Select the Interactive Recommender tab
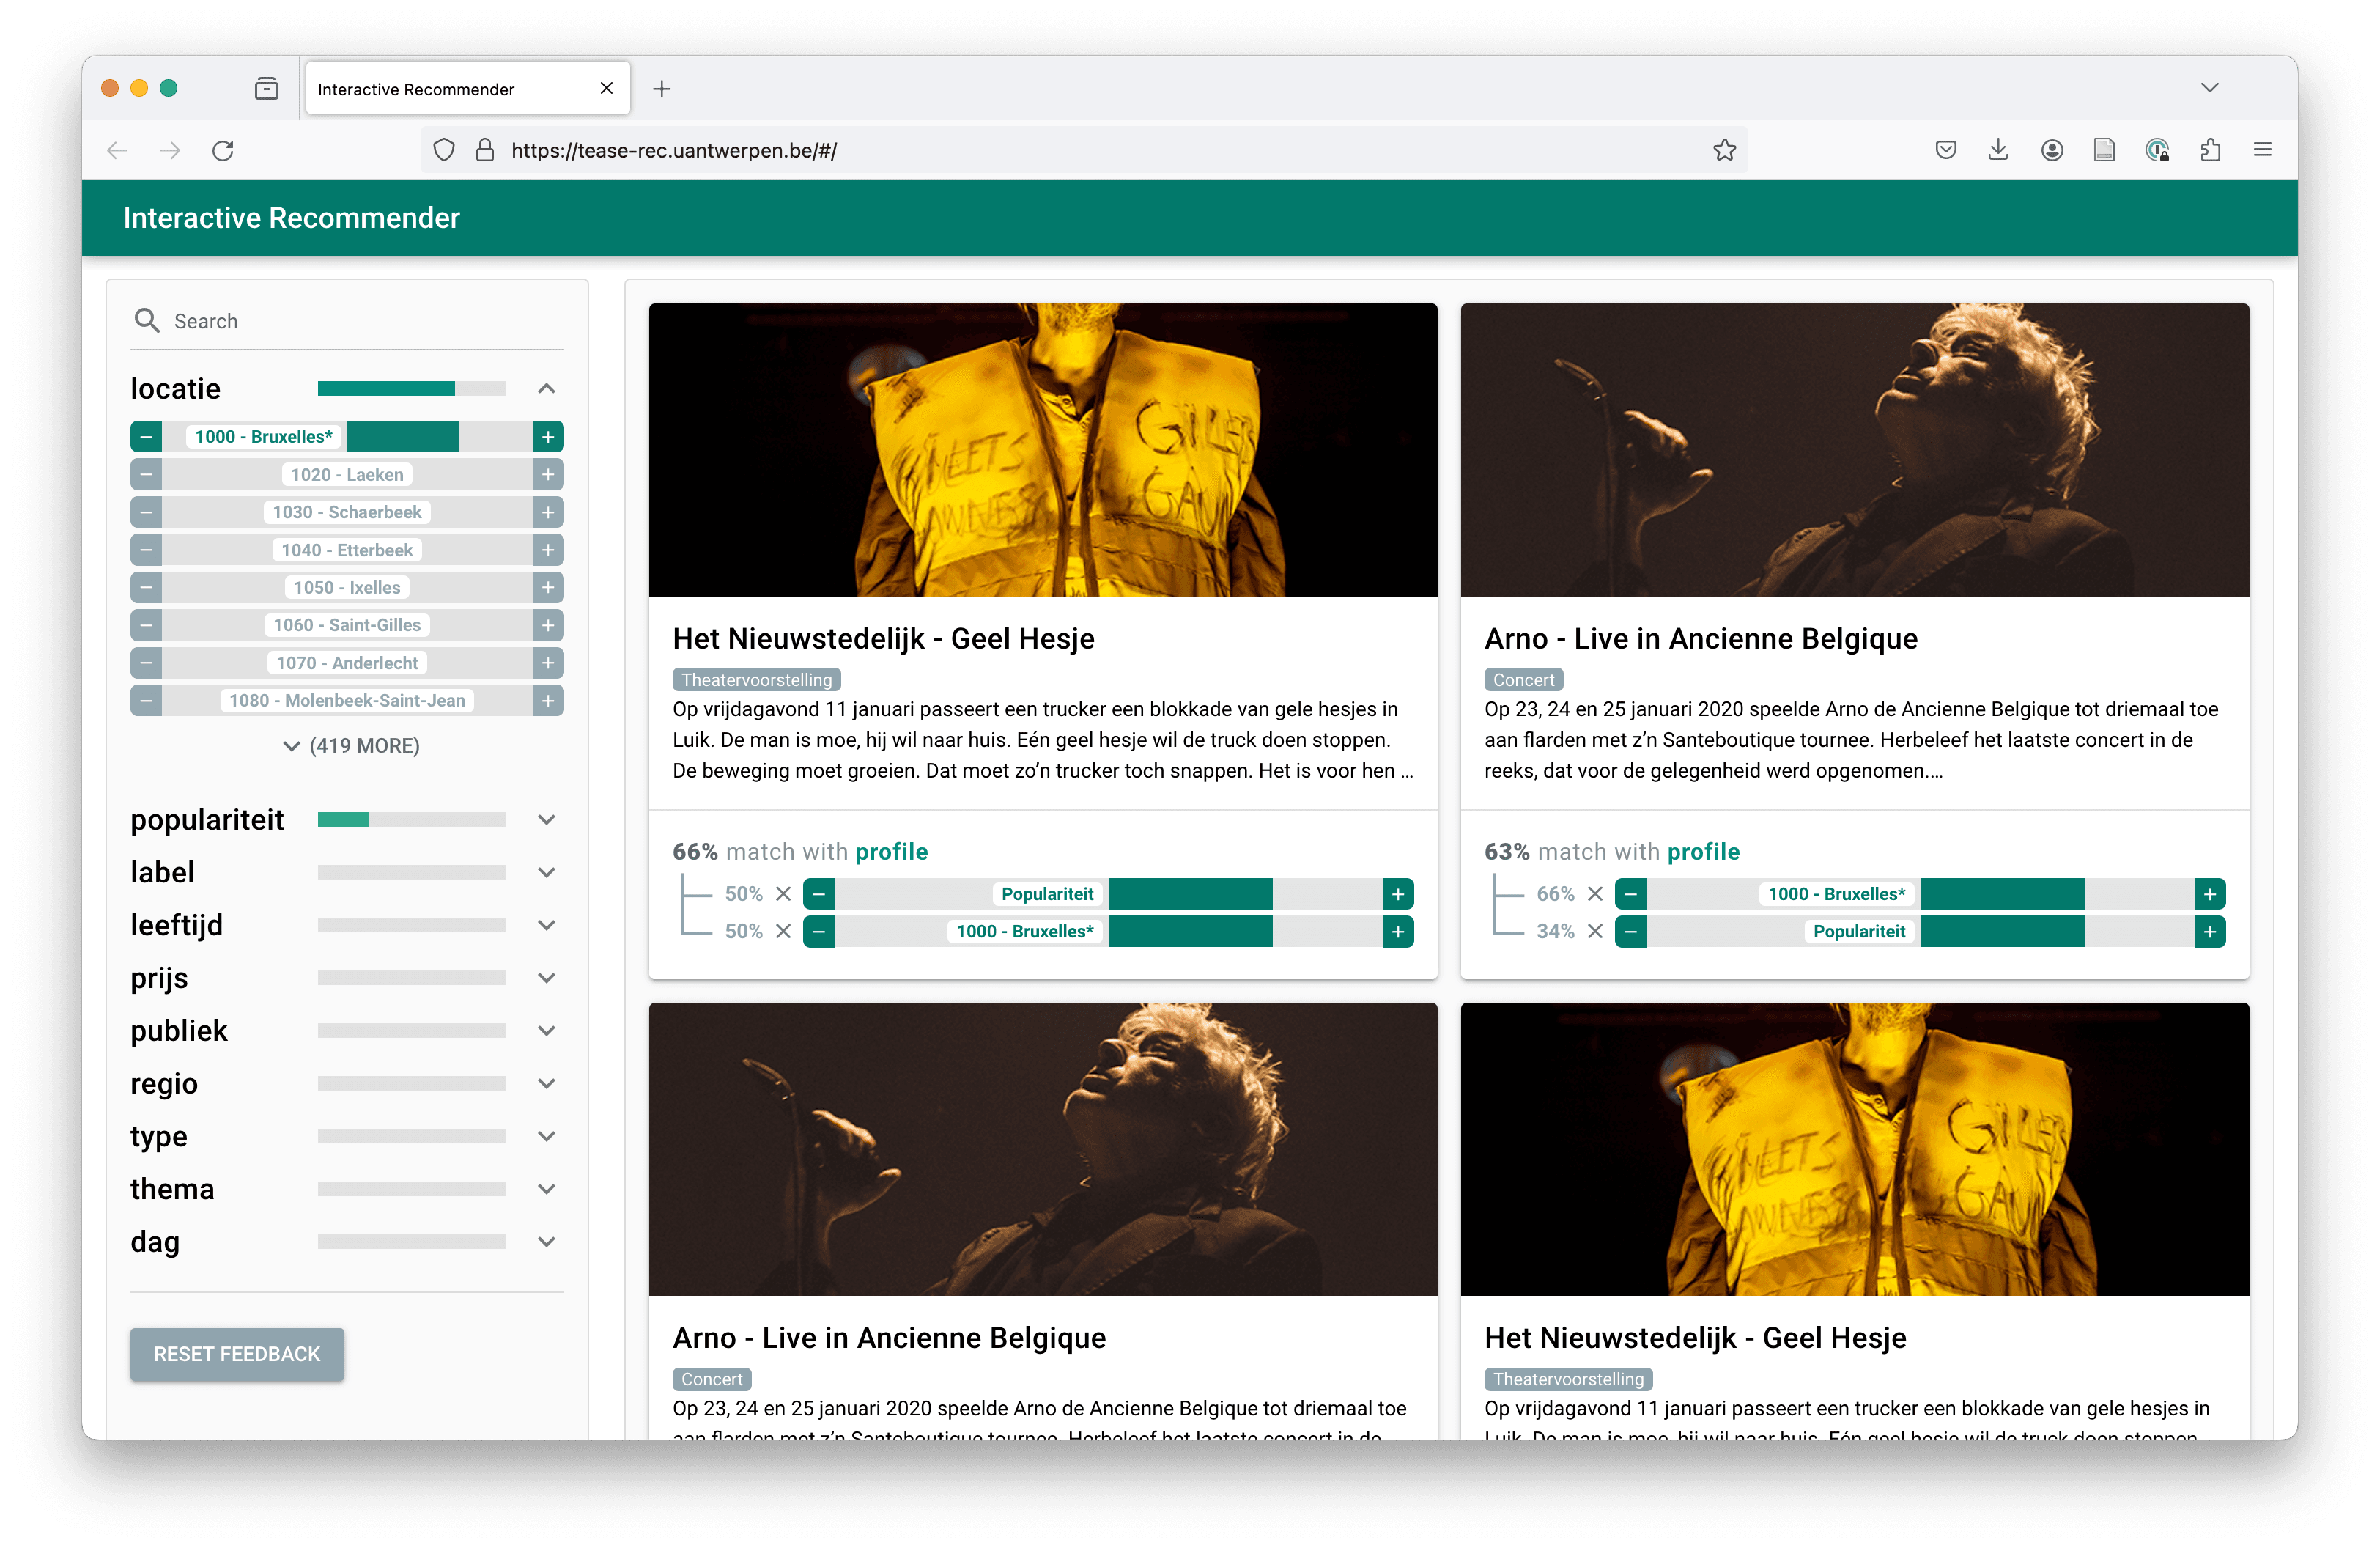 (x=468, y=89)
